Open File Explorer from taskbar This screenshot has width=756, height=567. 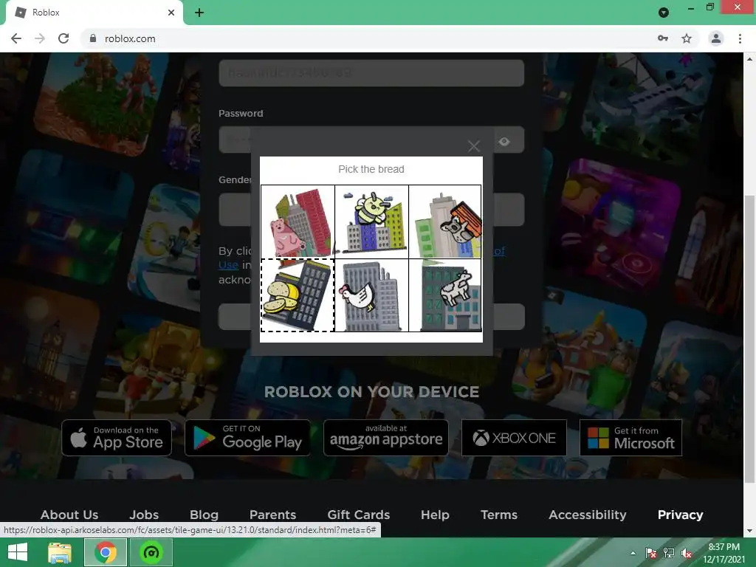point(60,552)
